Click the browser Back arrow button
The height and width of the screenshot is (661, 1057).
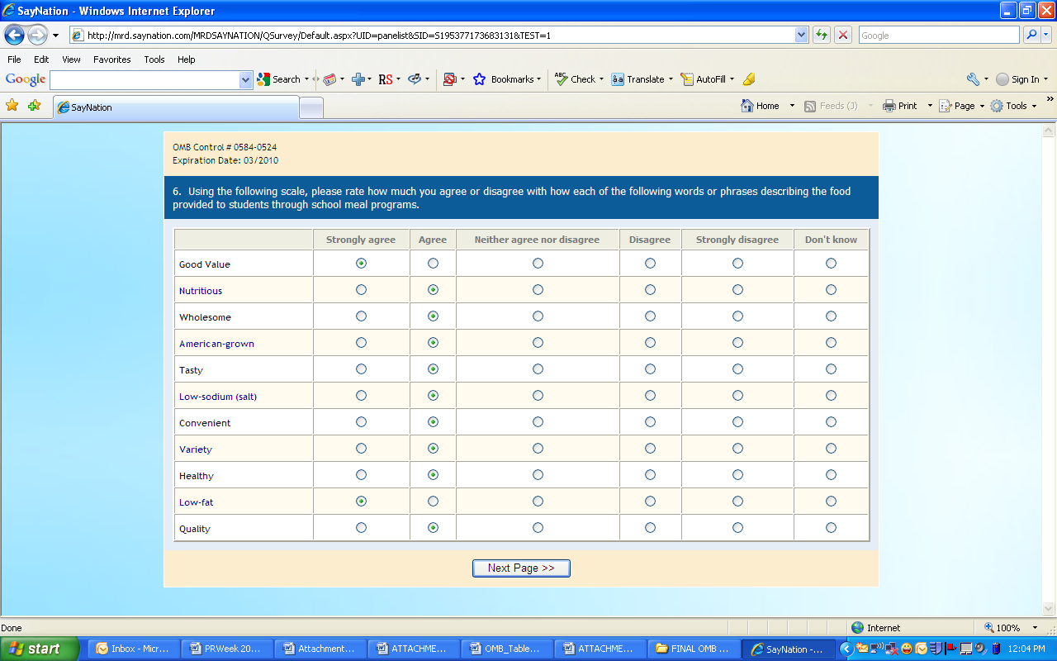14,35
